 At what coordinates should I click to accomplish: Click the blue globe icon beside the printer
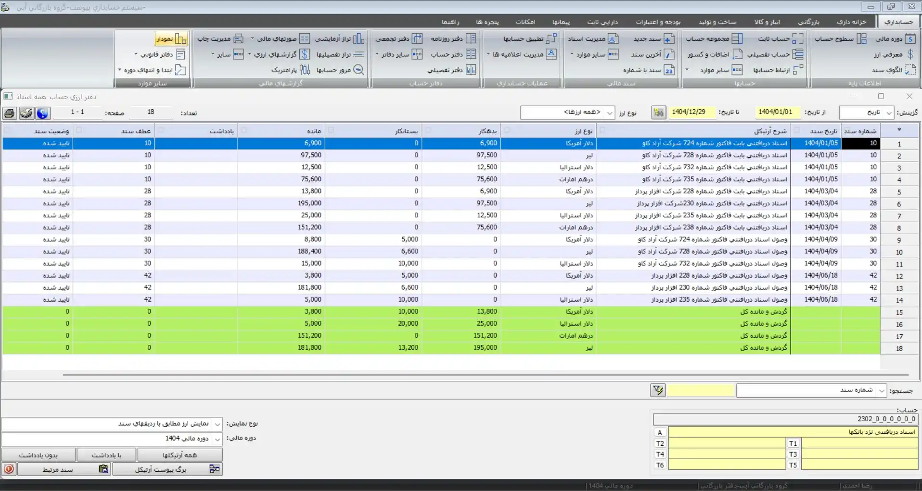(x=42, y=113)
